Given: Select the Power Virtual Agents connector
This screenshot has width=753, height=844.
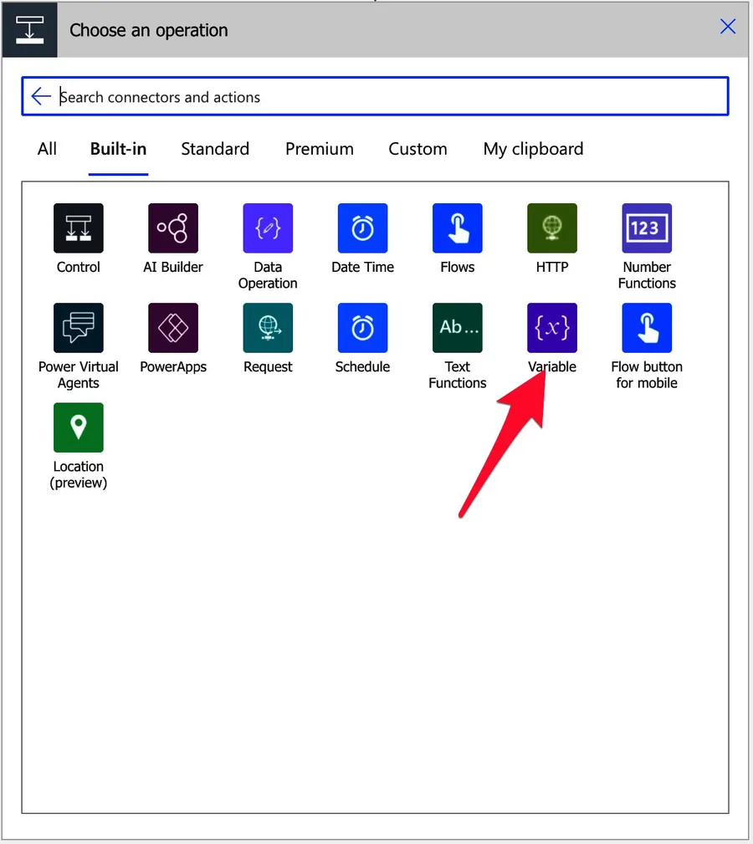Looking at the screenshot, I should point(79,328).
